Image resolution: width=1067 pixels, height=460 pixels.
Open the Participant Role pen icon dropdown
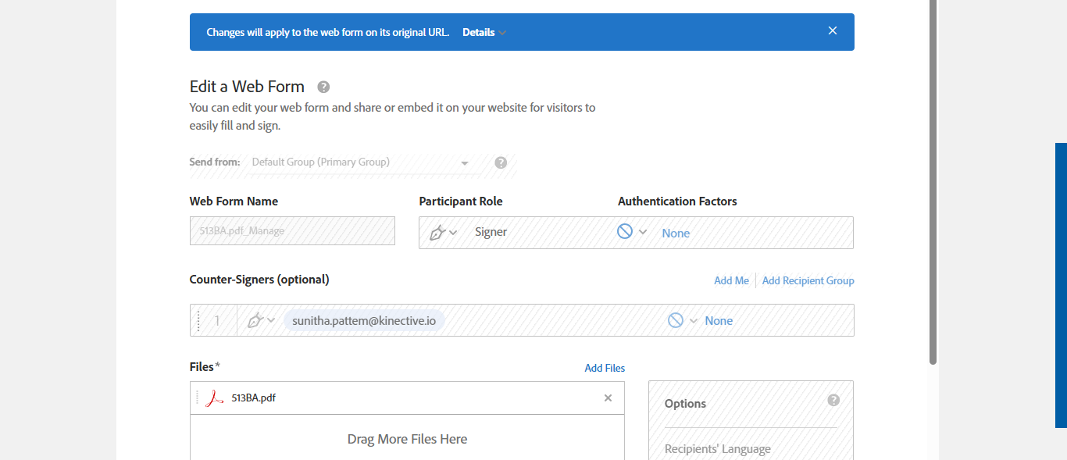(443, 233)
